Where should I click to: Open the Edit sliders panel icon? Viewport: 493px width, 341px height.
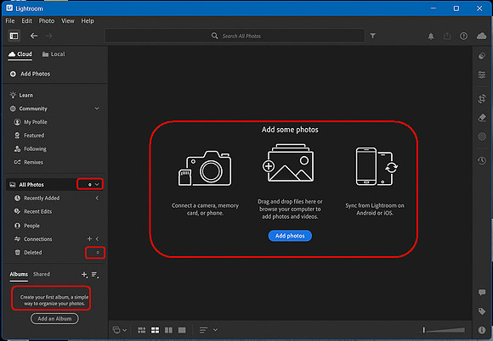tap(482, 75)
